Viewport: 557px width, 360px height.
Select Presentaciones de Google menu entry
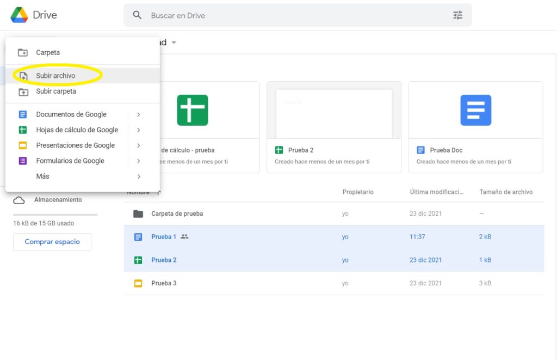click(83, 145)
